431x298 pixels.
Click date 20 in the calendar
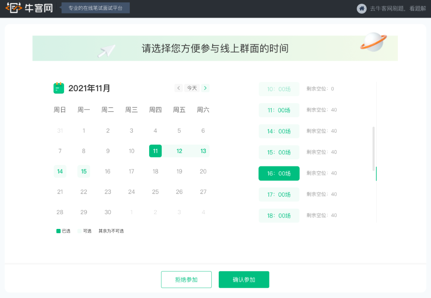[203, 171]
